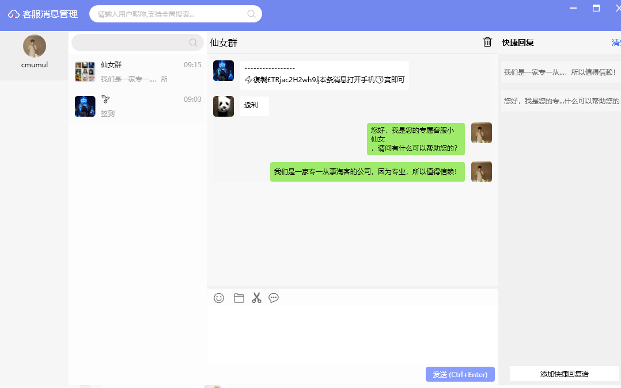
Task: Send message with 发送 (Ctrl+Enter) button
Action: click(x=460, y=374)
